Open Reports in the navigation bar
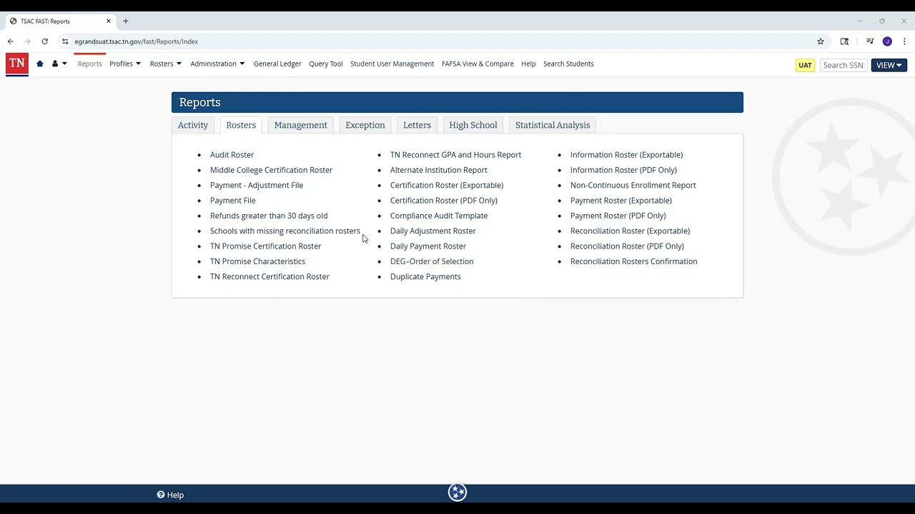This screenshot has width=915, height=514. click(89, 64)
